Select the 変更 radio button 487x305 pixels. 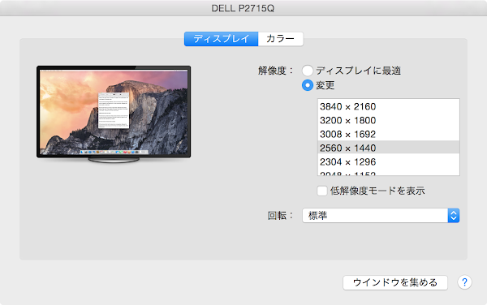308,85
